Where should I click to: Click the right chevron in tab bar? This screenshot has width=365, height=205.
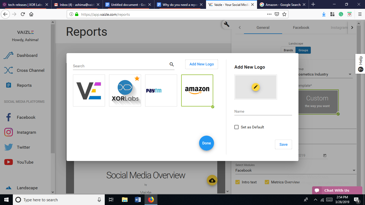coord(352,27)
